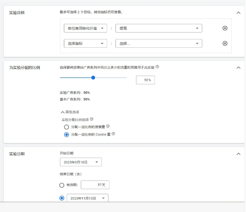The width and height of the screenshot is (246, 212).
Task: Remove the 单位费用转化价值 goal row
Action: 225,28
